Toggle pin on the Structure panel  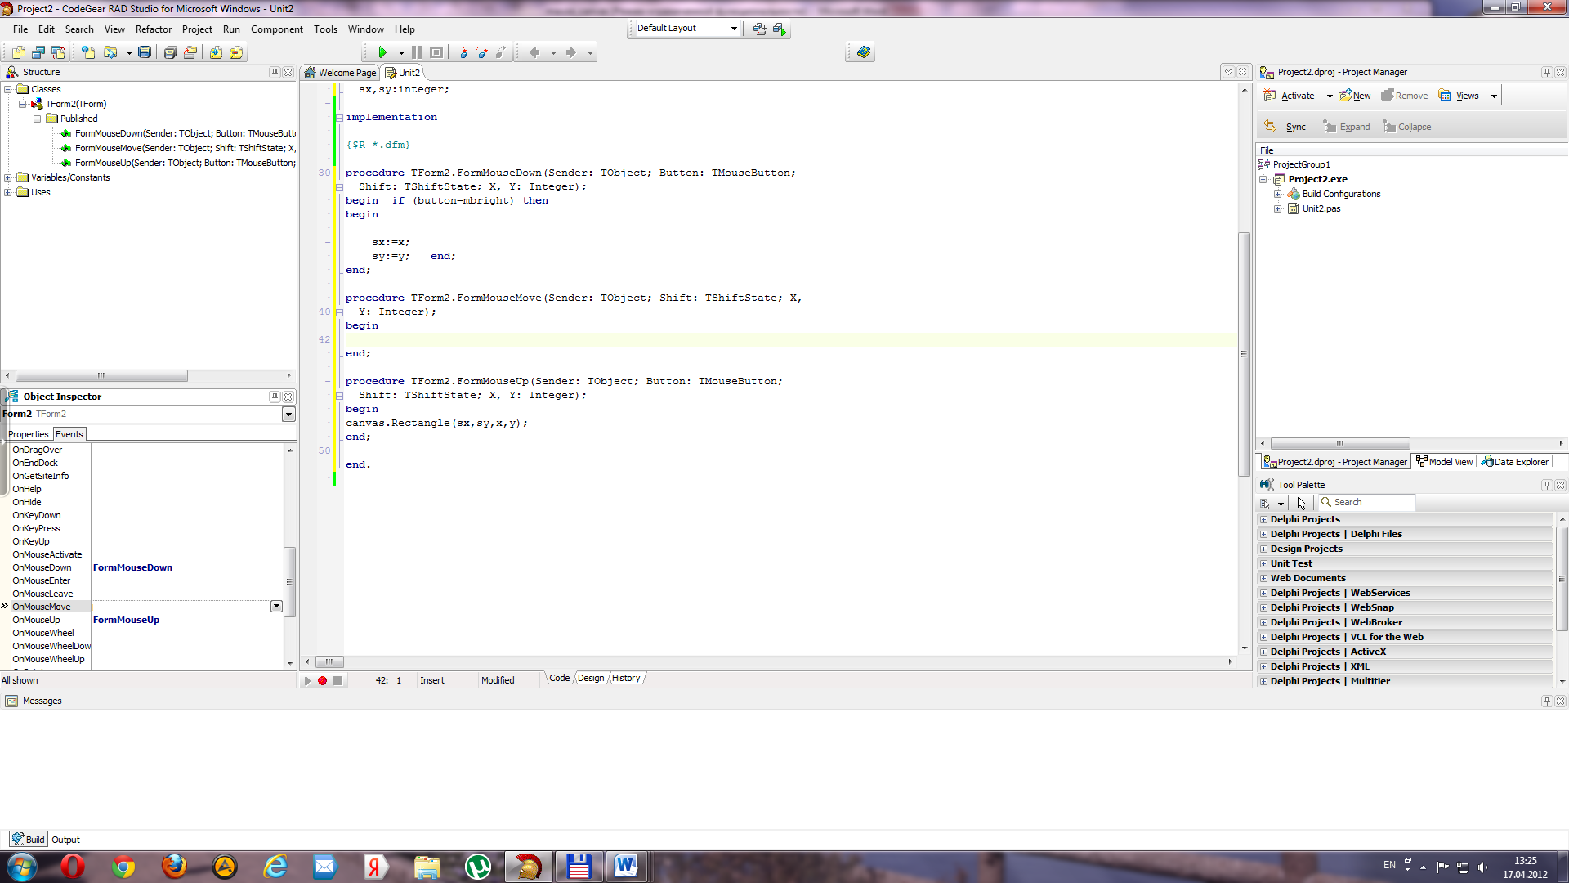click(275, 72)
